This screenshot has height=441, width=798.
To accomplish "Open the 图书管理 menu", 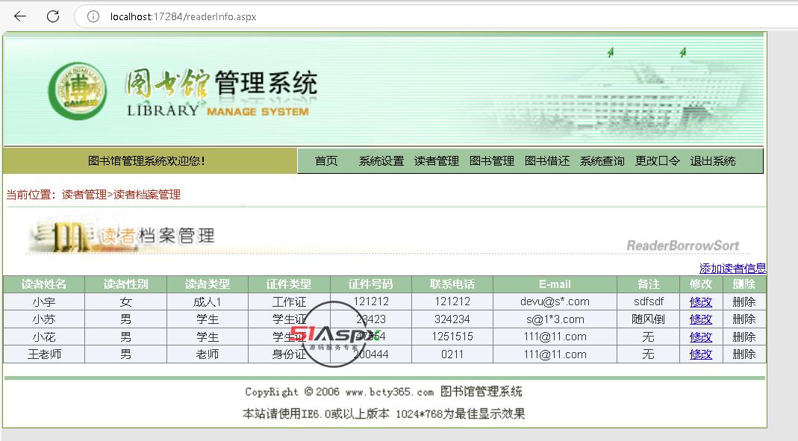I will (492, 161).
